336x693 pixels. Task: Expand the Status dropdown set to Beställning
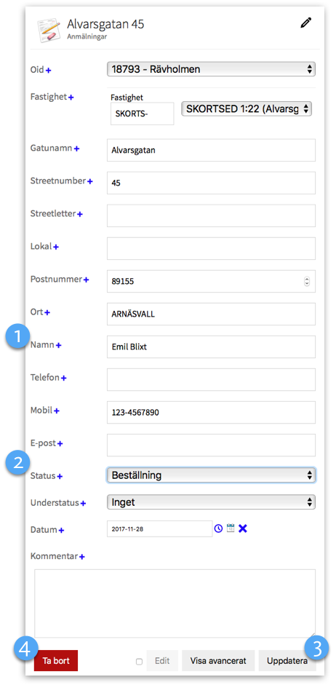(x=211, y=475)
